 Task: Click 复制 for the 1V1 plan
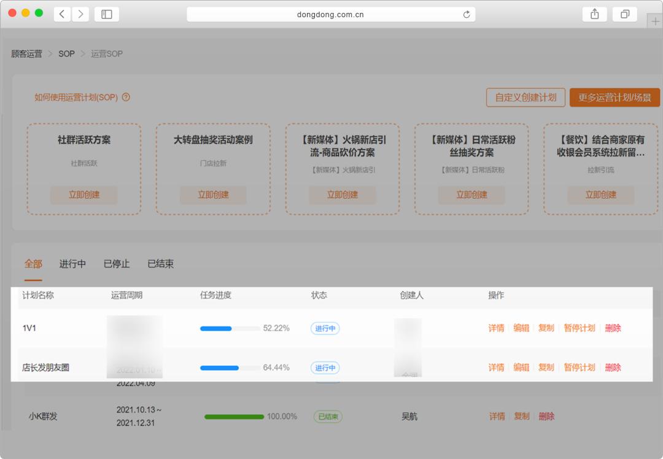[546, 328]
